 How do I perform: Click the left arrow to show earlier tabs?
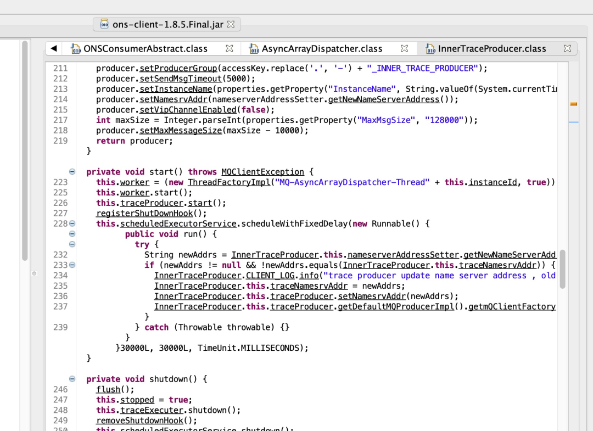[x=54, y=48]
